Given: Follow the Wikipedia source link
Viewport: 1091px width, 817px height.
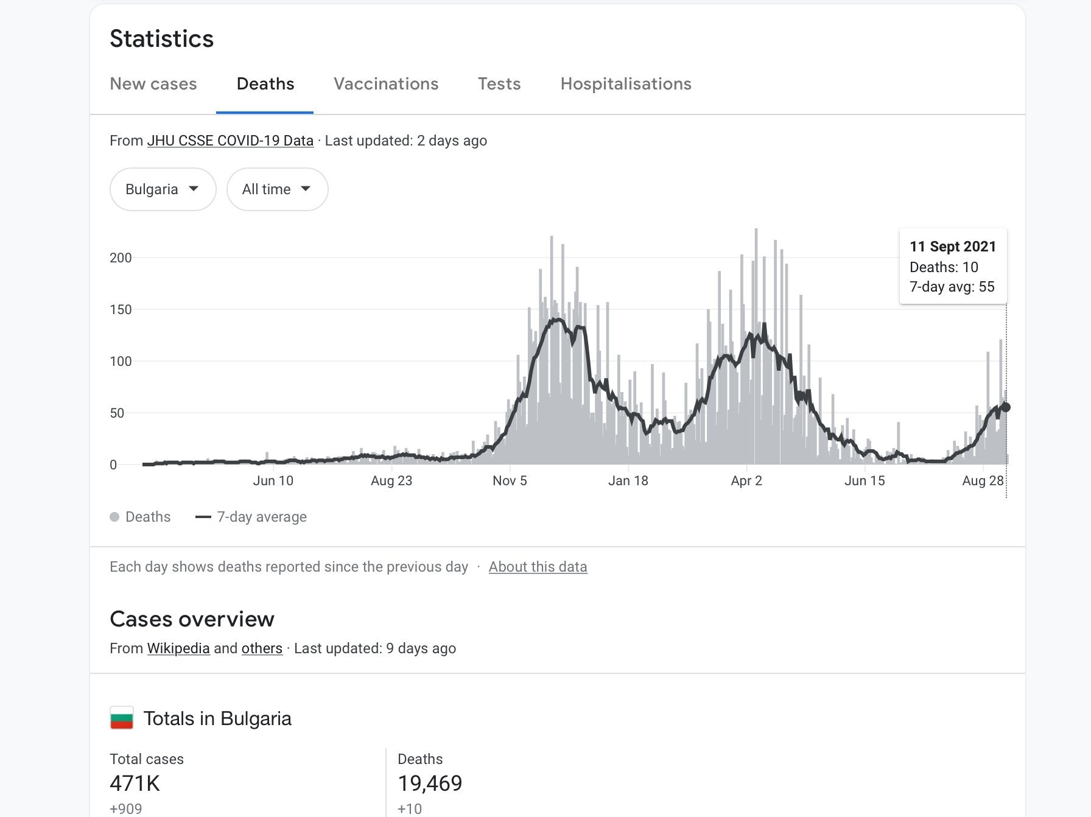Looking at the screenshot, I should click(178, 648).
